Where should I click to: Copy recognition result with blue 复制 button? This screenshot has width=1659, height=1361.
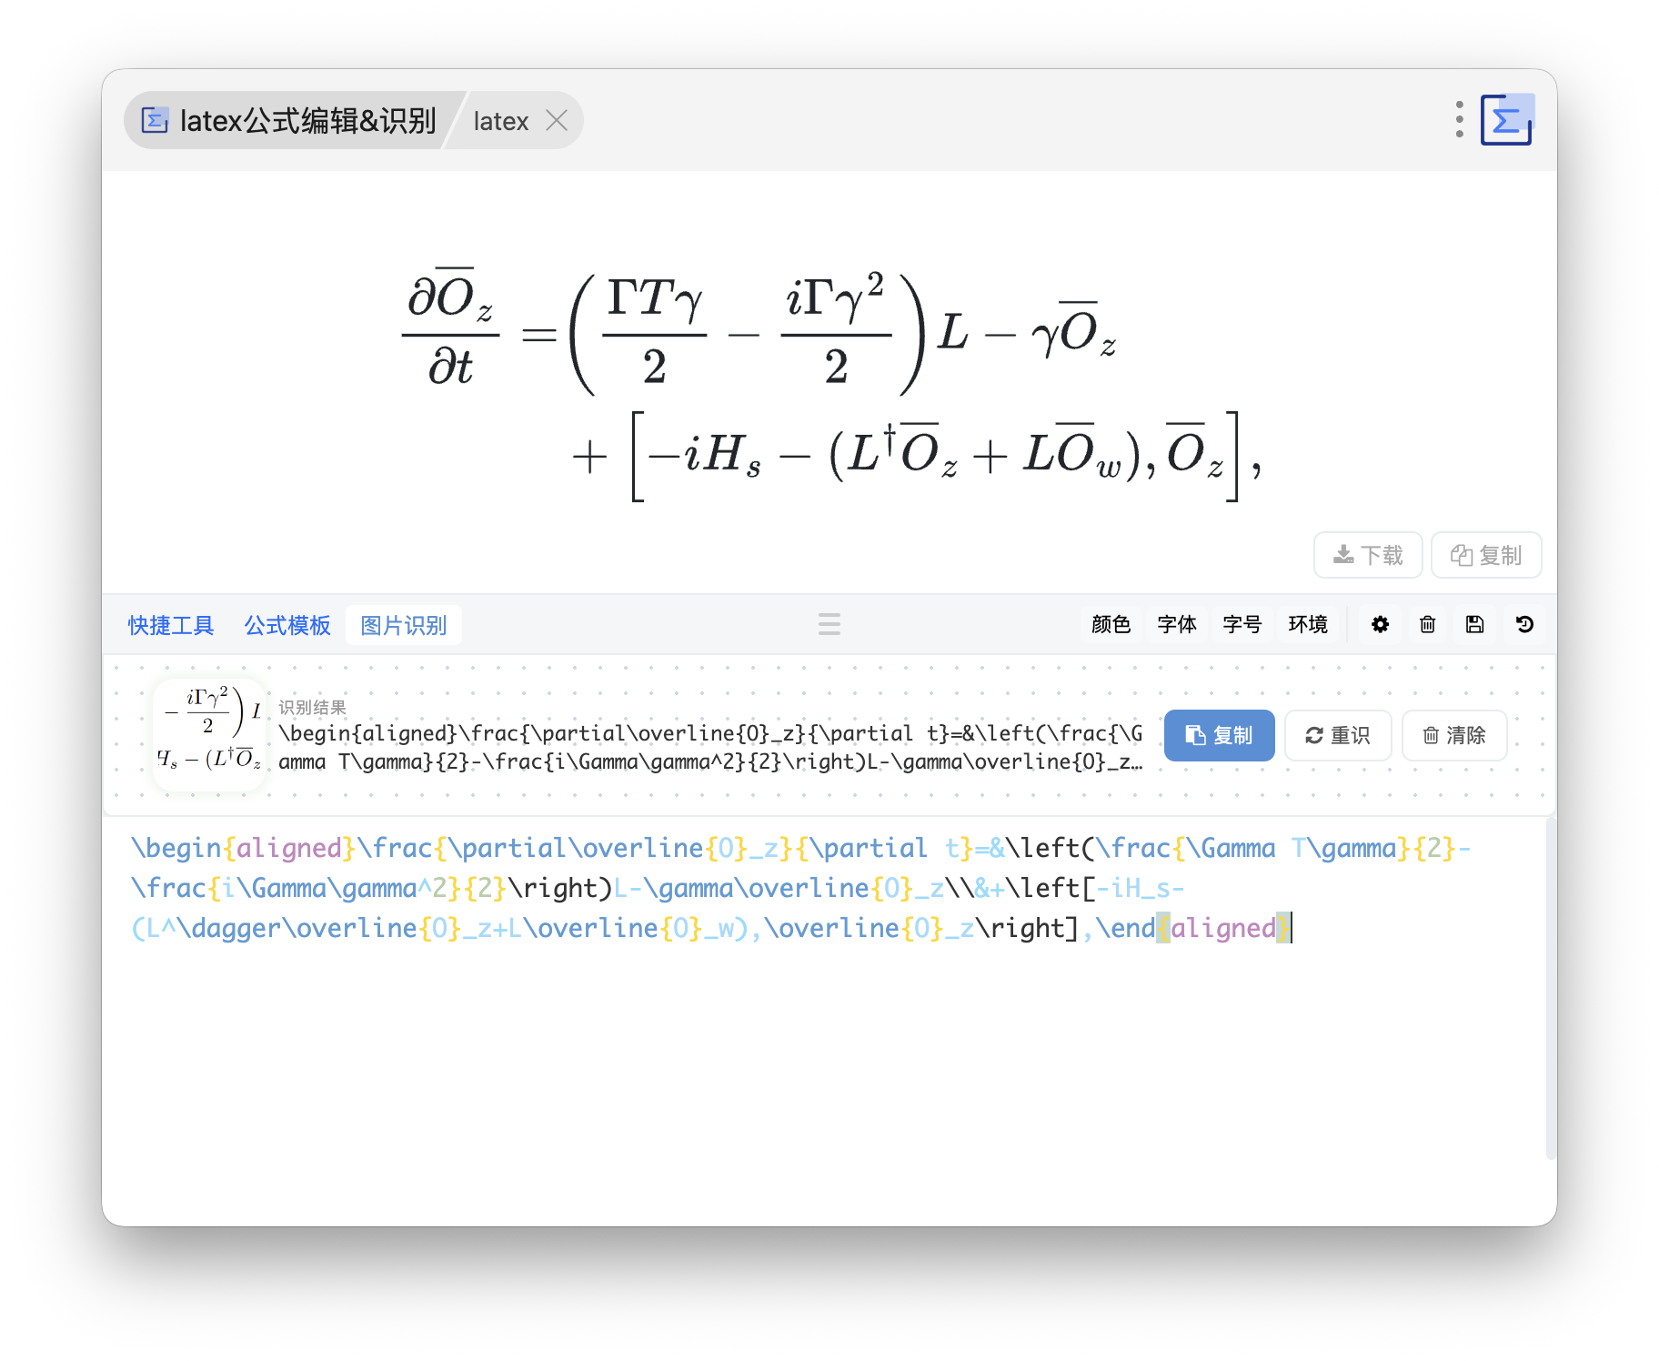(1220, 735)
